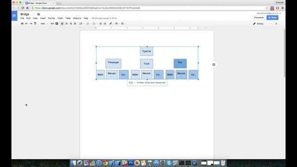Click the TypeCar box in drawing
This screenshot has width=297, height=167.
click(x=147, y=51)
